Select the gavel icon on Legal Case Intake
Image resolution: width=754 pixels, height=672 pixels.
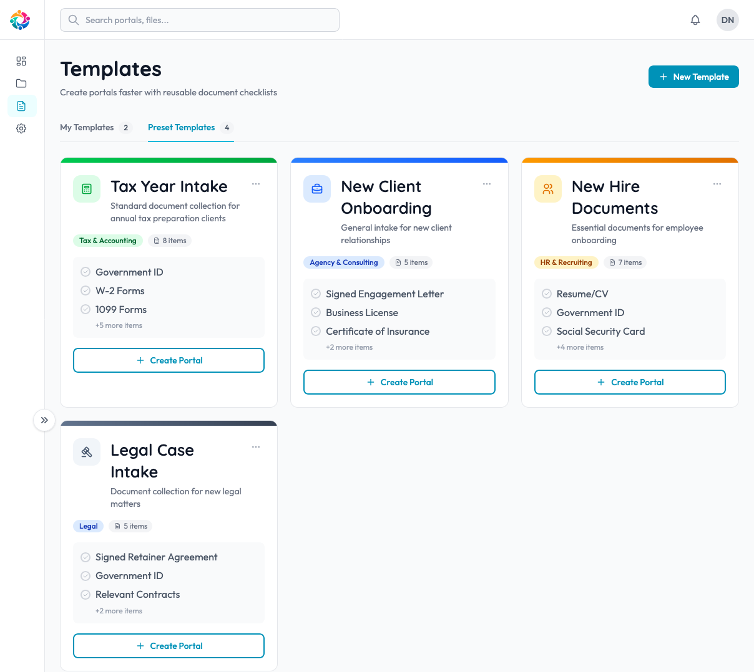86,451
